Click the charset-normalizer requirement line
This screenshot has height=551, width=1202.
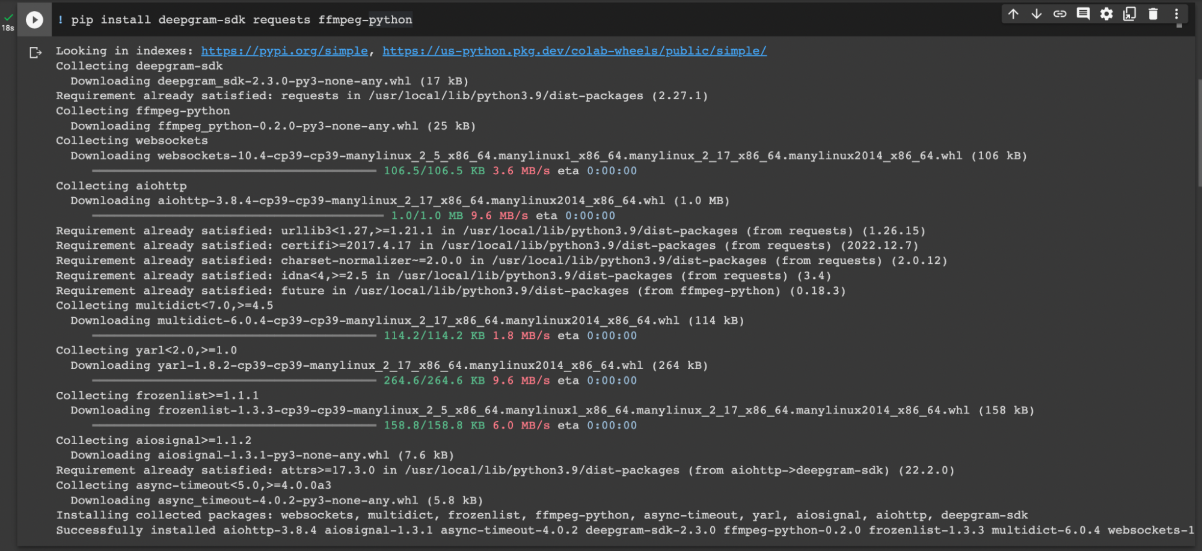tap(501, 261)
